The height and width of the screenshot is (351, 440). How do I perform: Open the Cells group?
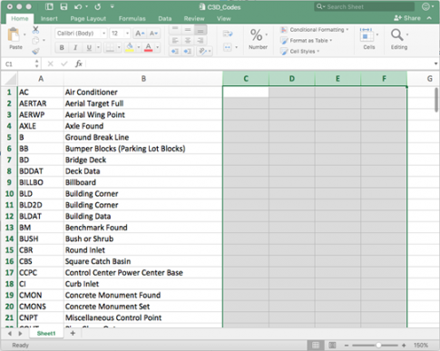click(369, 38)
